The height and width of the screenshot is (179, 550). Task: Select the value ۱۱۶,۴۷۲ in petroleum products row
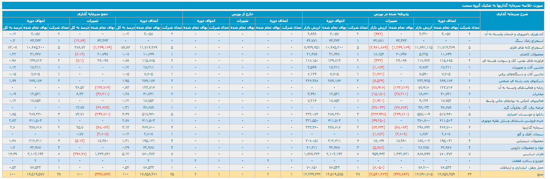point(424,61)
